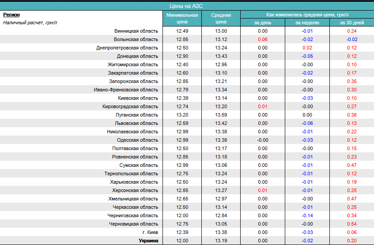This screenshot has height=245, width=374.
Task: Select the Винницкая область row label
Action: [x=136, y=31]
